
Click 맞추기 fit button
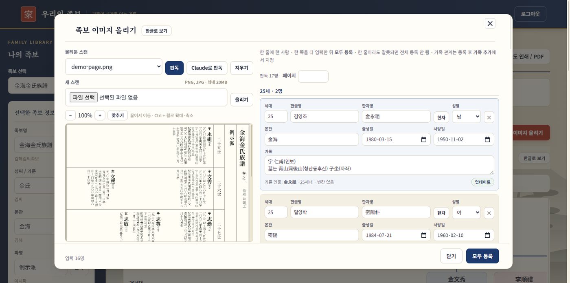(x=118, y=115)
